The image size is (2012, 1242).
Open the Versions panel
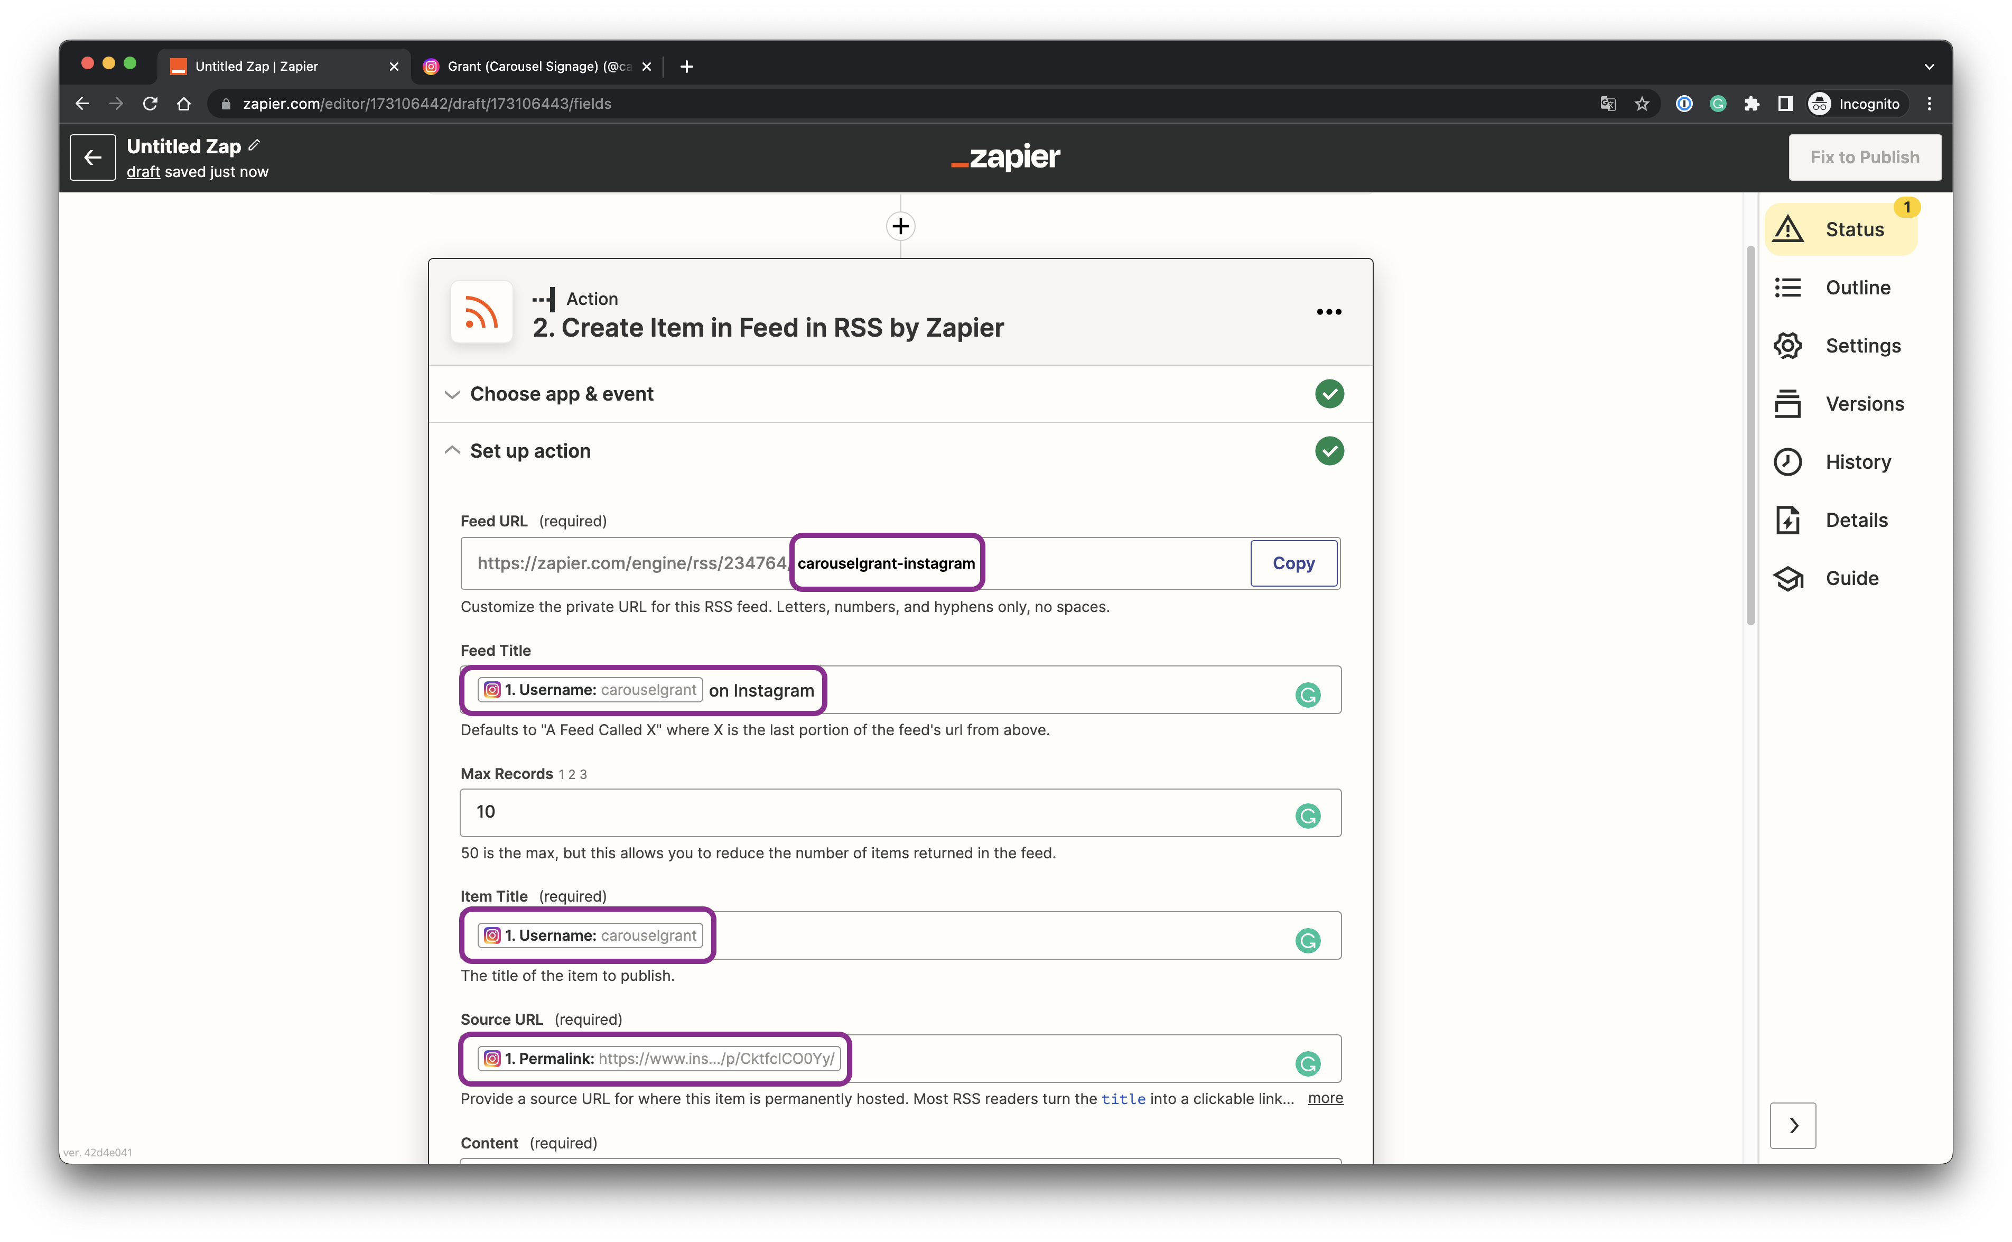click(1839, 404)
